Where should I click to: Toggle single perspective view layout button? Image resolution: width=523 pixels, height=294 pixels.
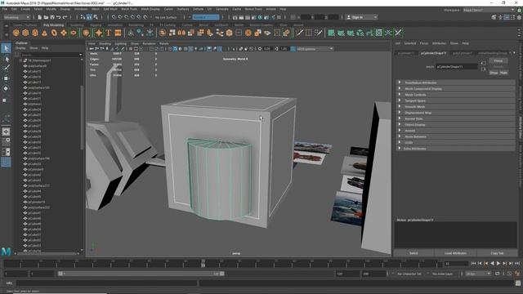6,131
